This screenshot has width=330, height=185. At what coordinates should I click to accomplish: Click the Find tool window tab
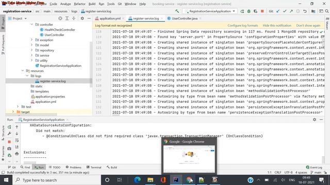25,167
